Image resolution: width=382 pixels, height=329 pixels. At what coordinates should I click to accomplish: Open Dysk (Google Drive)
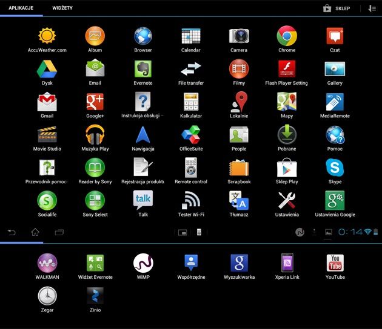point(47,69)
